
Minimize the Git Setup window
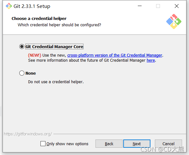tap(140, 6)
